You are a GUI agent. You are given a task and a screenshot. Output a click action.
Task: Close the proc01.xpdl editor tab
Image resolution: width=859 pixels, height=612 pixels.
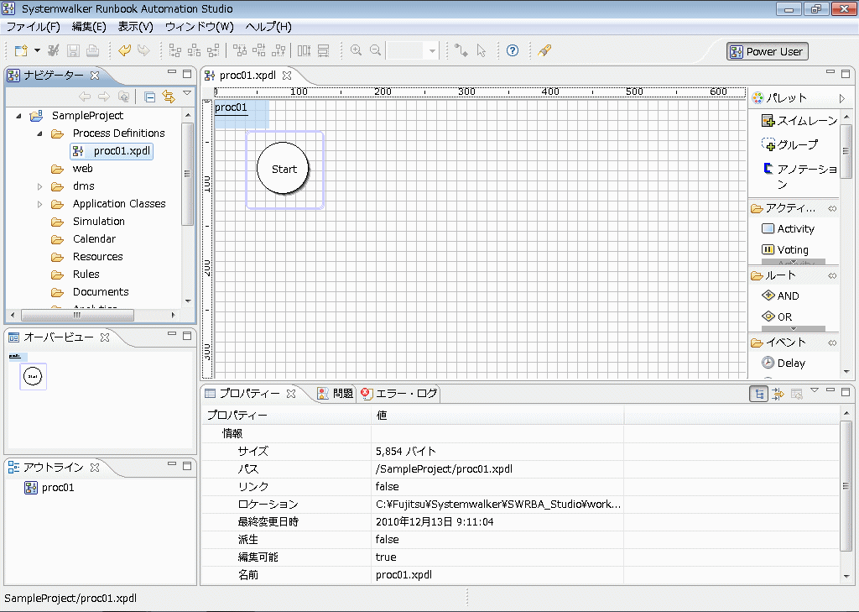pos(287,76)
